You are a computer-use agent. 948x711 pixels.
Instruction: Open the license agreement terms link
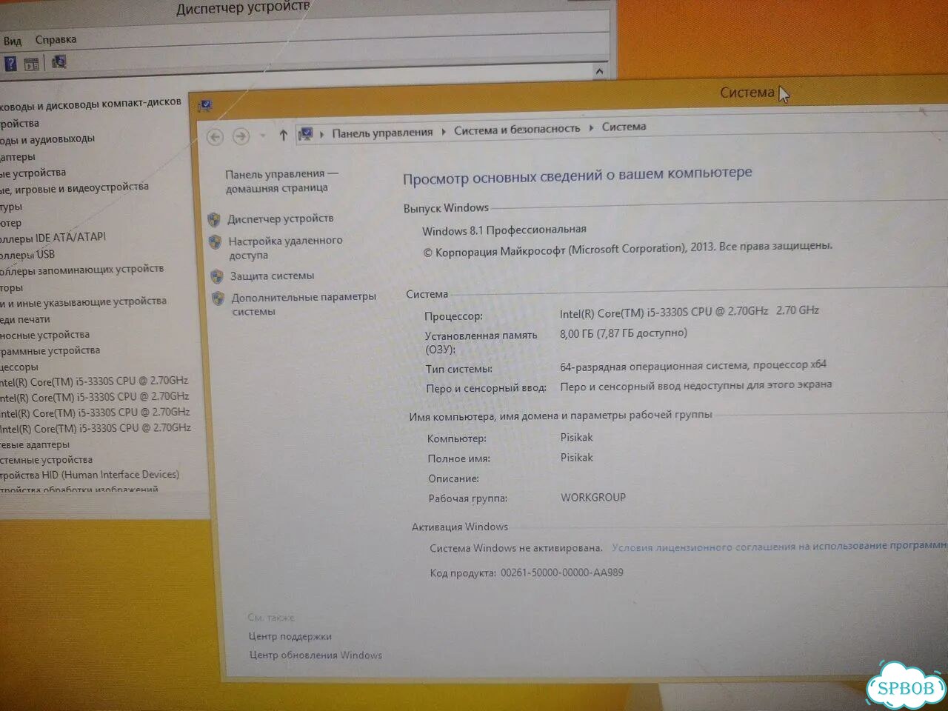point(779,547)
